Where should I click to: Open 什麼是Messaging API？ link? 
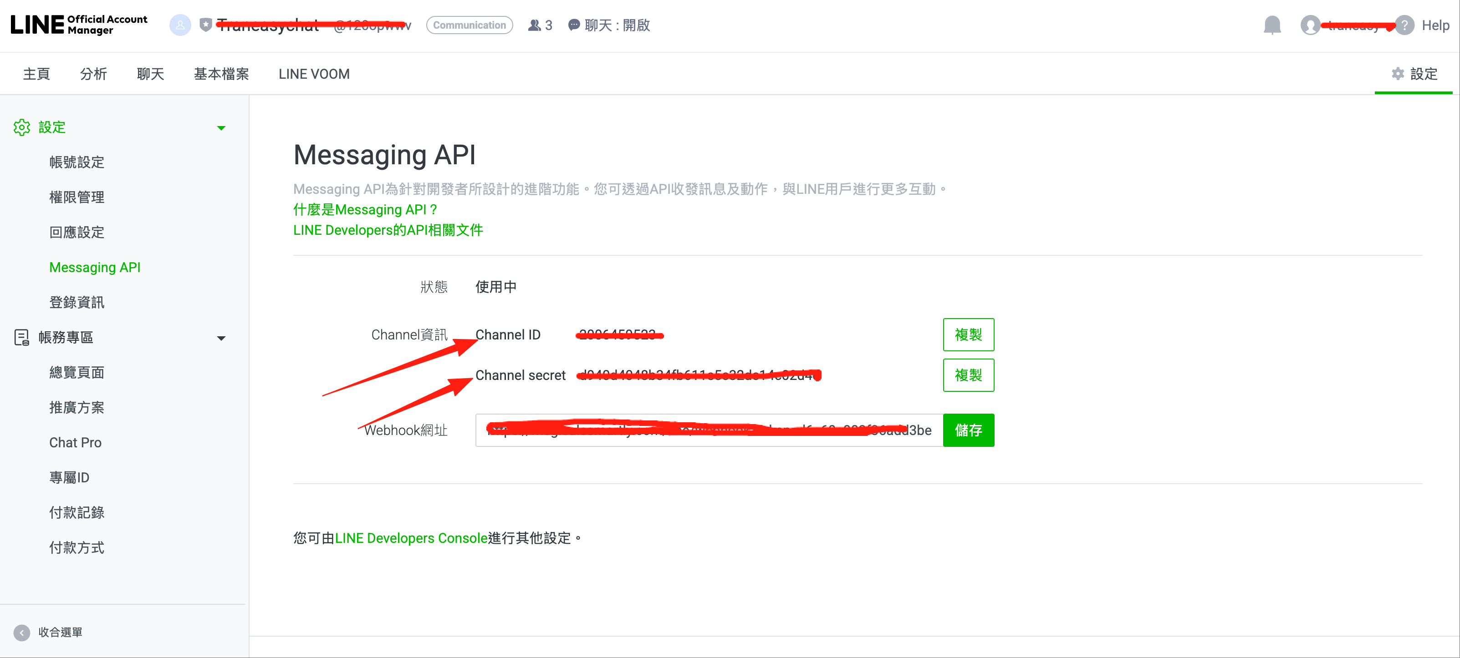pyautogui.click(x=365, y=209)
